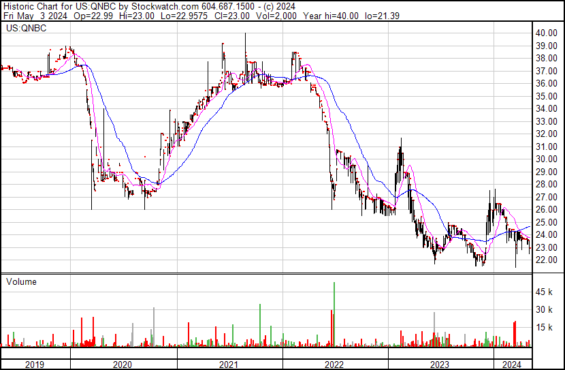Click the 26.00 price axis label
565x370 pixels.
tap(547, 209)
